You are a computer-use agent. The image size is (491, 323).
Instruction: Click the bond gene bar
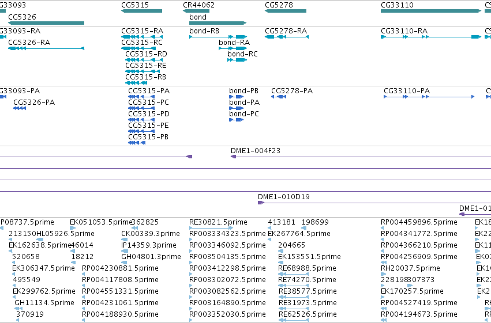218,23
